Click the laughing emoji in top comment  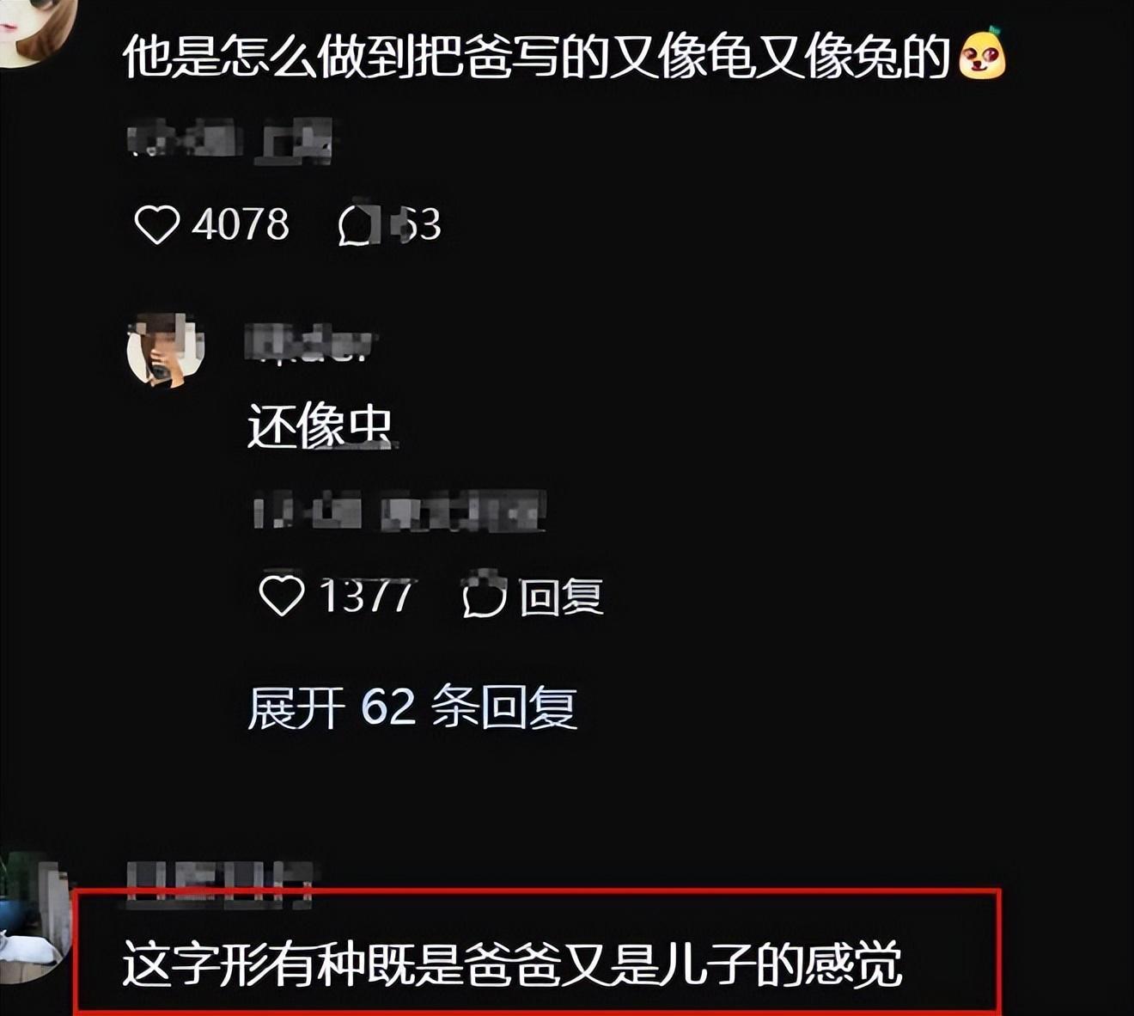982,54
